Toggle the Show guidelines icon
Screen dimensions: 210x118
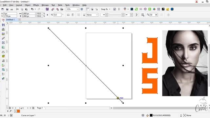[x=96, y=9]
